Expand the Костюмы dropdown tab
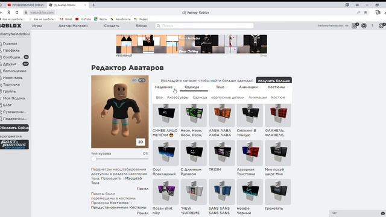Image resolution: width=386 pixels, height=217 pixels. [x=277, y=87]
